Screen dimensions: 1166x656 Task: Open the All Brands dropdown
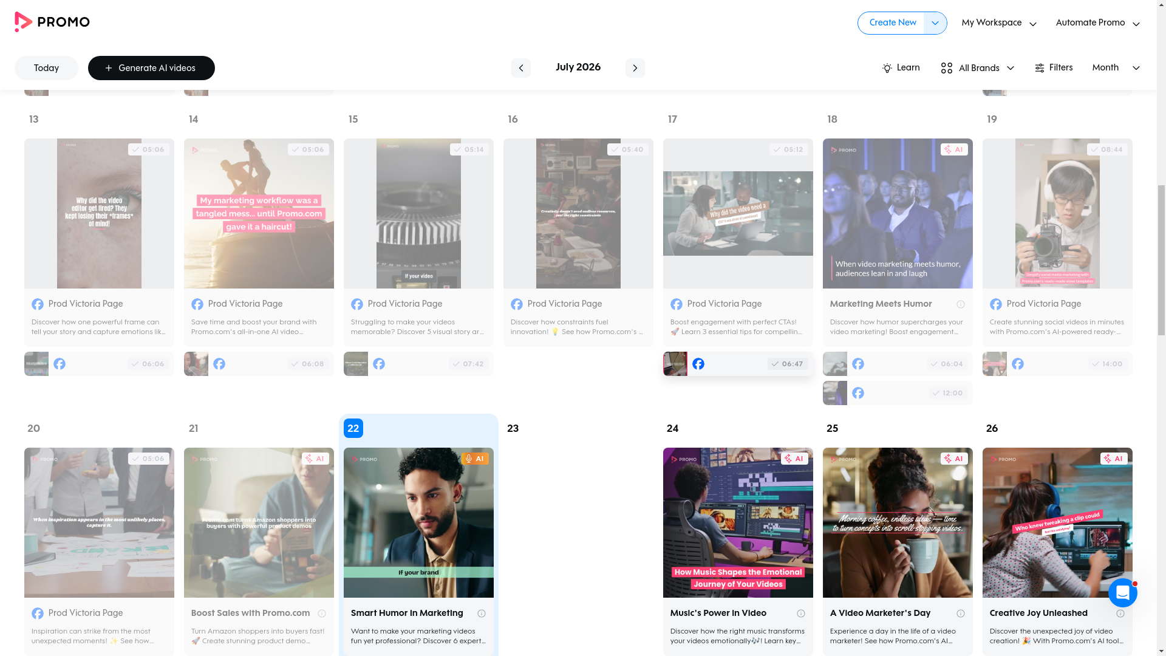pos(977,68)
